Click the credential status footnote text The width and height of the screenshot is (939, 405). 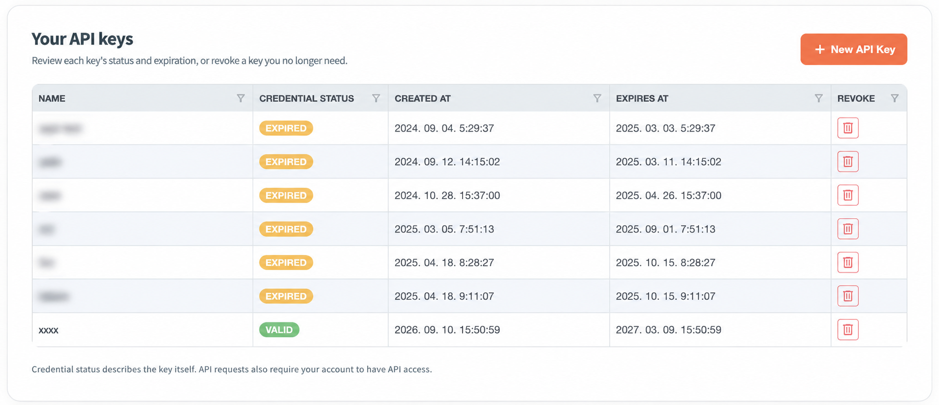[232, 369]
